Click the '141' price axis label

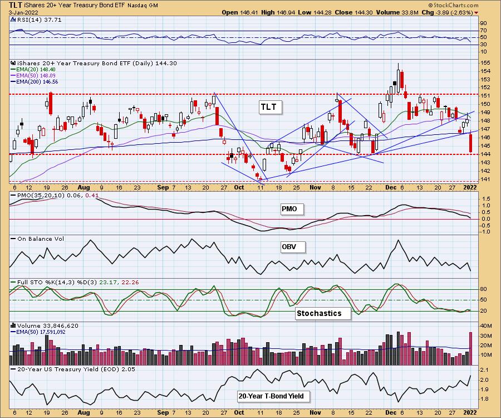tap(485, 179)
